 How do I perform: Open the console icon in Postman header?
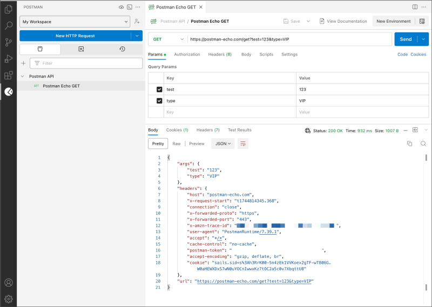click(130, 7)
